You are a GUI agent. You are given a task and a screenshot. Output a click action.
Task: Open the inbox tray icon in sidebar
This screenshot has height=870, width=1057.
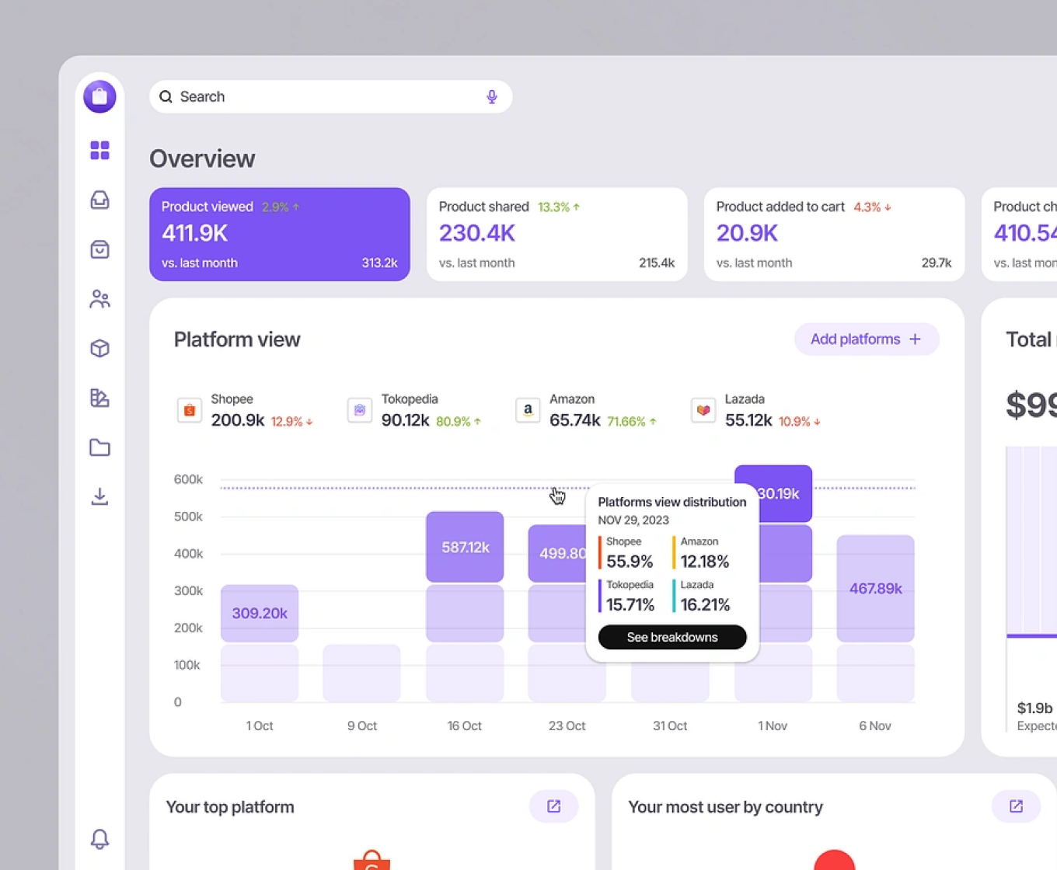(x=99, y=200)
